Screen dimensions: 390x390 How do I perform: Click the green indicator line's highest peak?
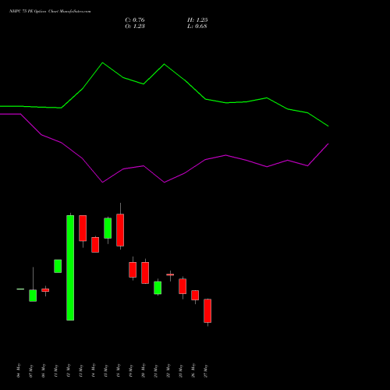pos(102,62)
